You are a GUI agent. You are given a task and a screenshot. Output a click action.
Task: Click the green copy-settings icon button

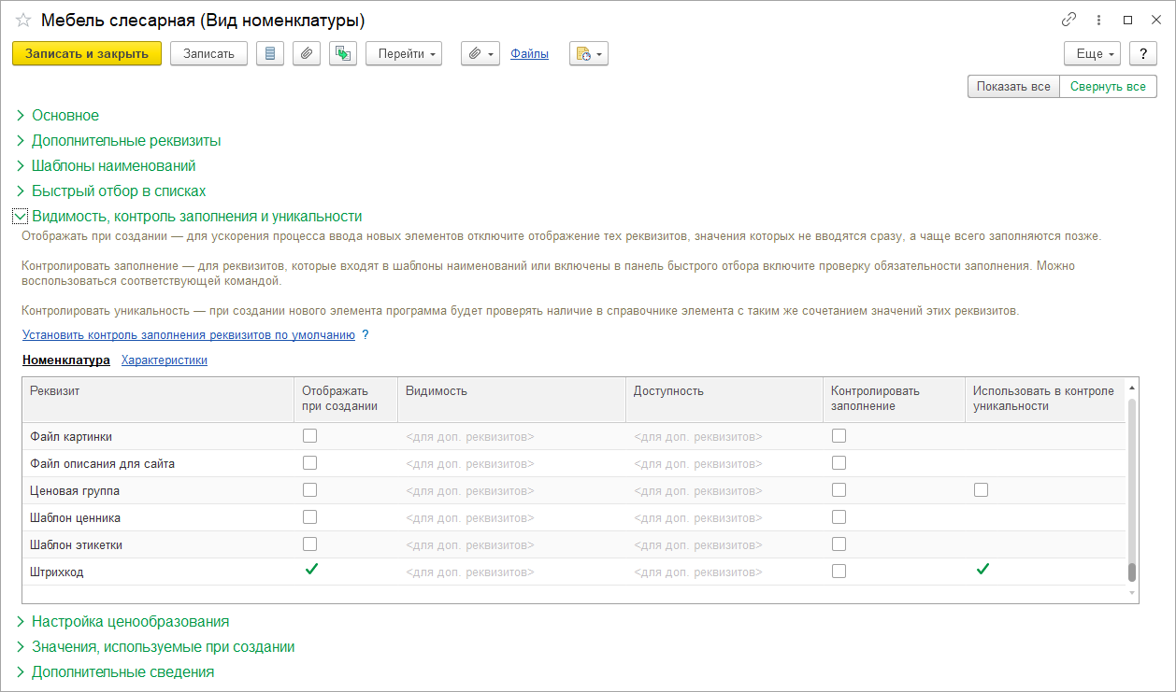click(343, 54)
